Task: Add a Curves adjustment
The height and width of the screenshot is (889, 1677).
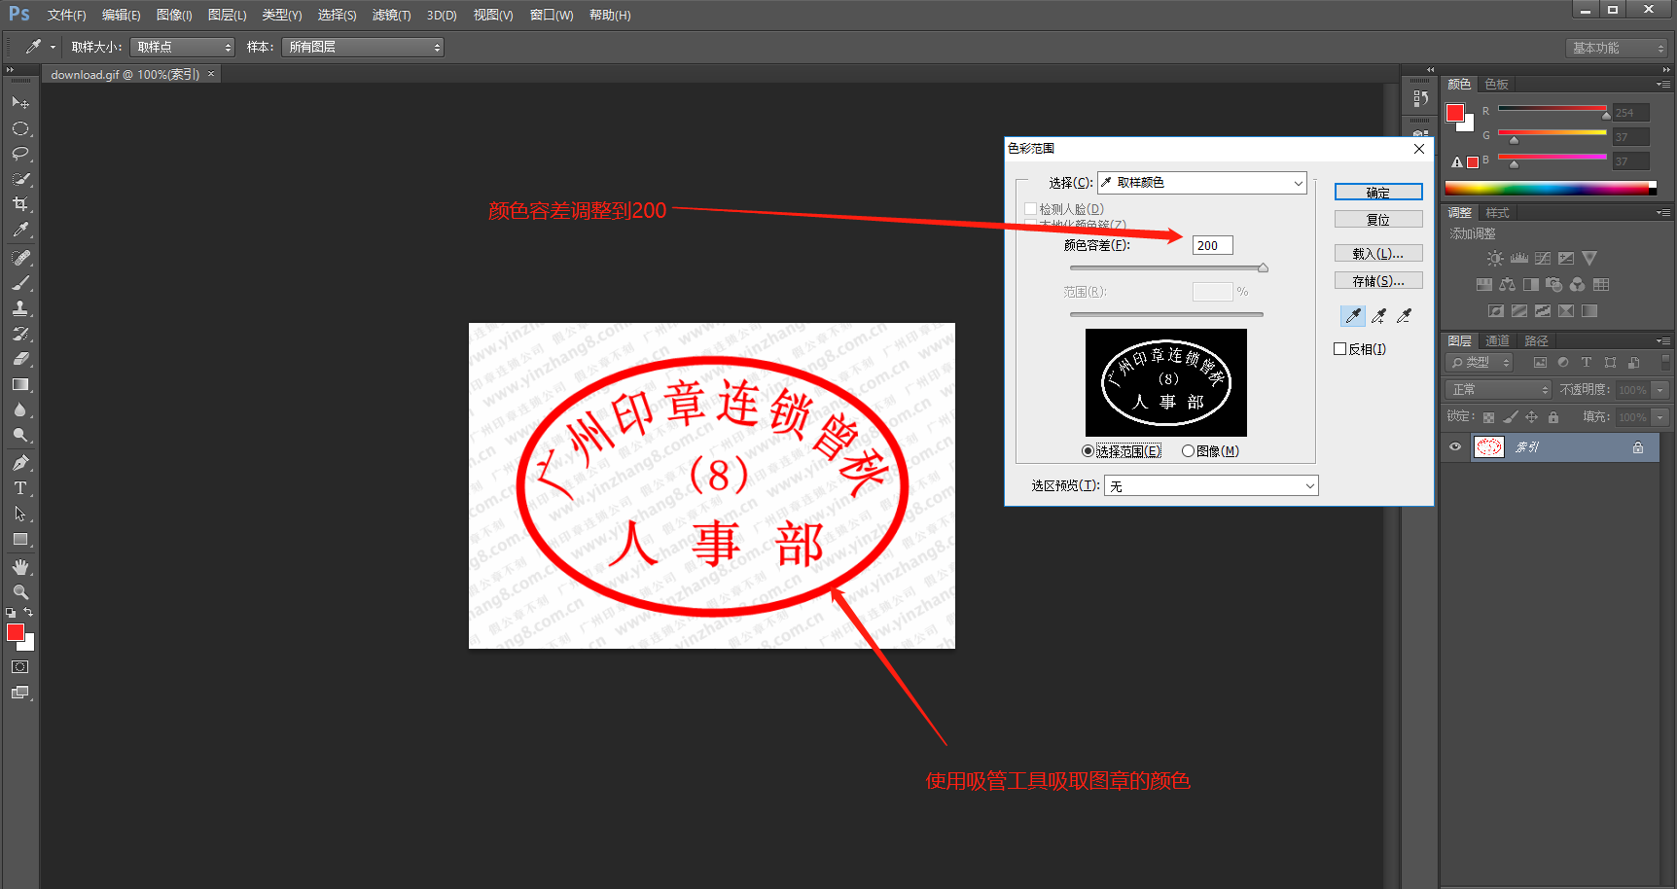Action: coord(1543,259)
